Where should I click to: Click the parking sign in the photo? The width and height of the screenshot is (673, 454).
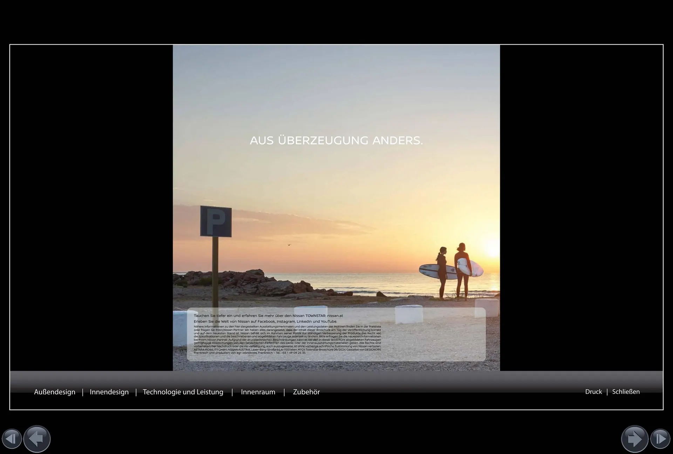point(216,221)
